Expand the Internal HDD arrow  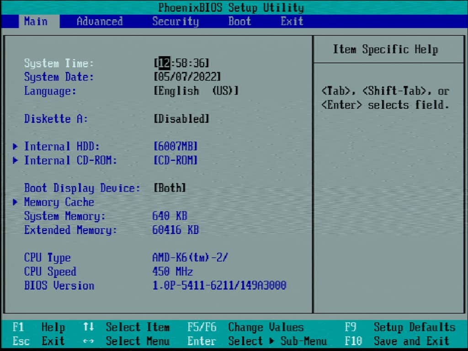(x=15, y=146)
